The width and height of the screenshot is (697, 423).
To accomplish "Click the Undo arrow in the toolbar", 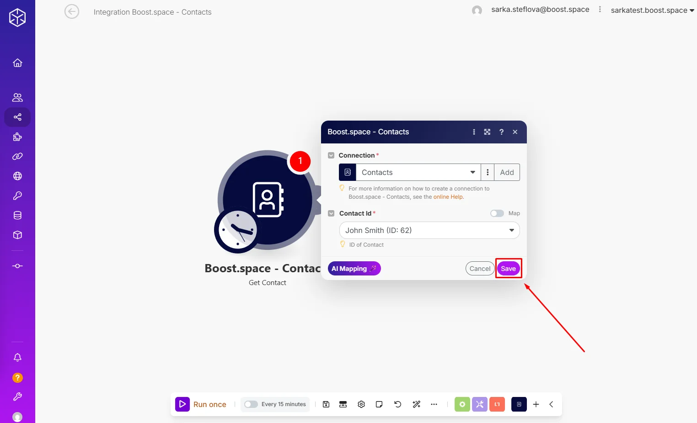I will pos(398,404).
